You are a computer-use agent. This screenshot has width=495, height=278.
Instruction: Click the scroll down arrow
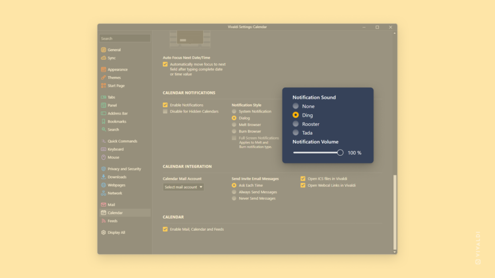click(x=394, y=252)
